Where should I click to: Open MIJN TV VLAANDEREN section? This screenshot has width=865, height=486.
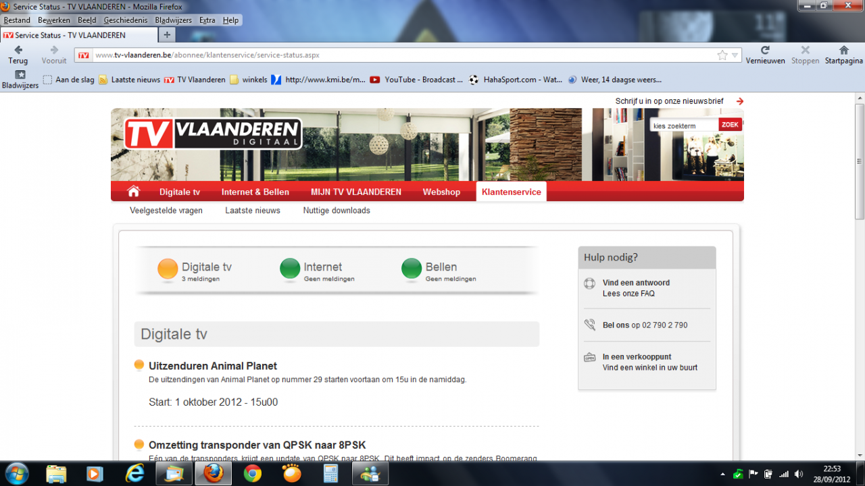point(356,192)
